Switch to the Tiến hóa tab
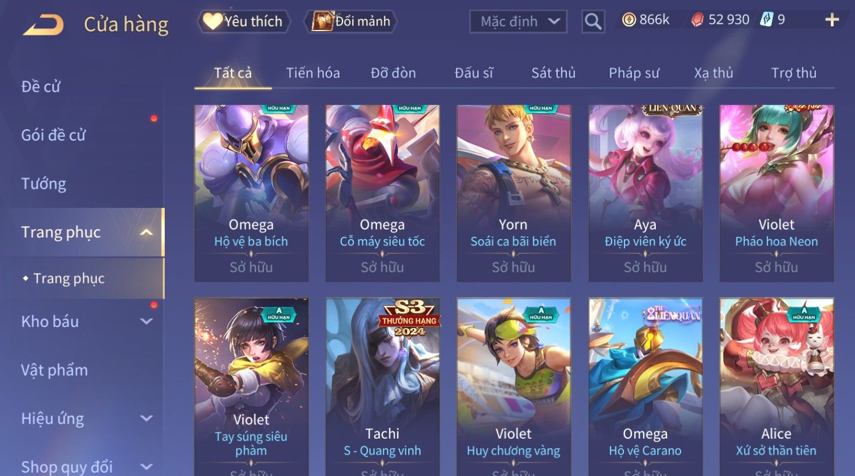The height and width of the screenshot is (476, 855). click(313, 73)
